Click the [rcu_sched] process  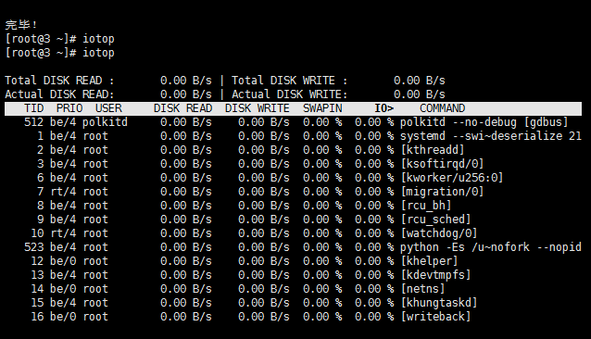point(435,220)
